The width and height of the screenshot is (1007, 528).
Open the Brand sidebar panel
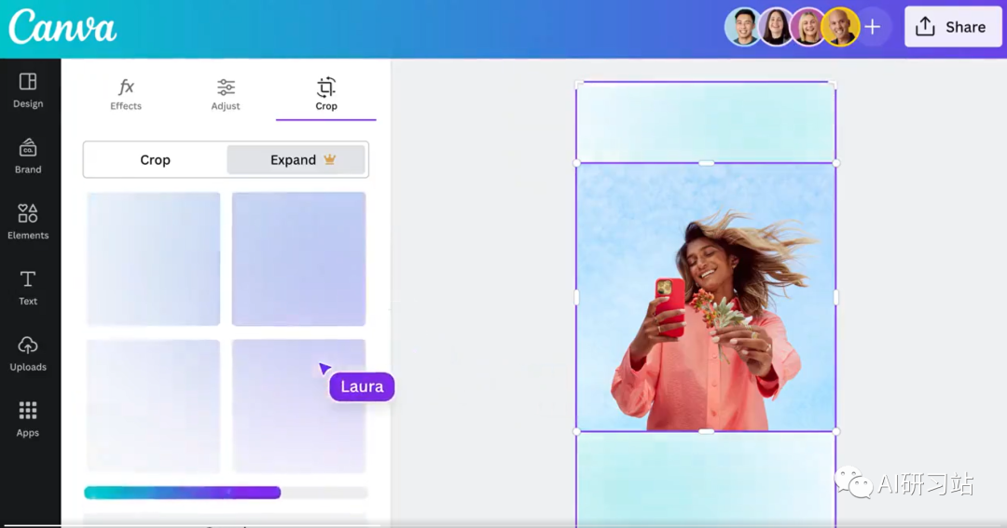click(x=28, y=156)
